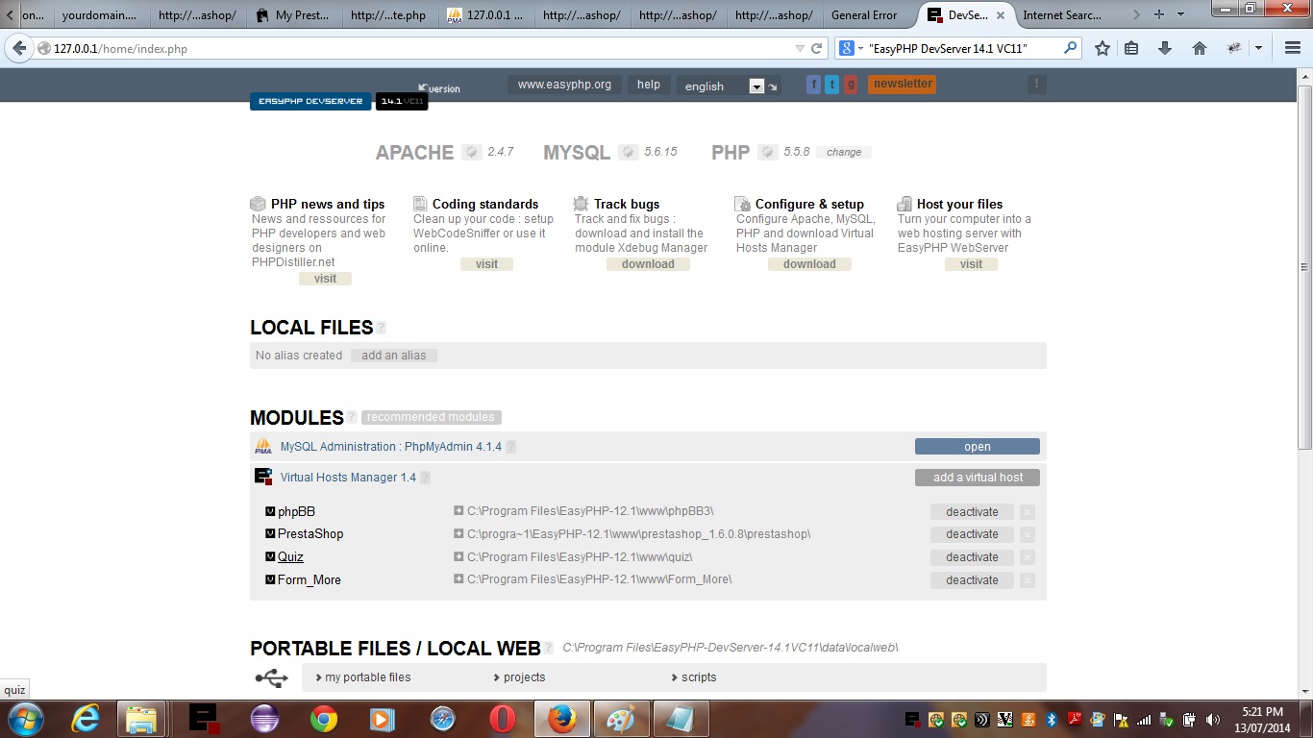The width and height of the screenshot is (1313, 738).
Task: Delete the PrestaShop virtual host with its x icon
Action: click(x=1028, y=534)
